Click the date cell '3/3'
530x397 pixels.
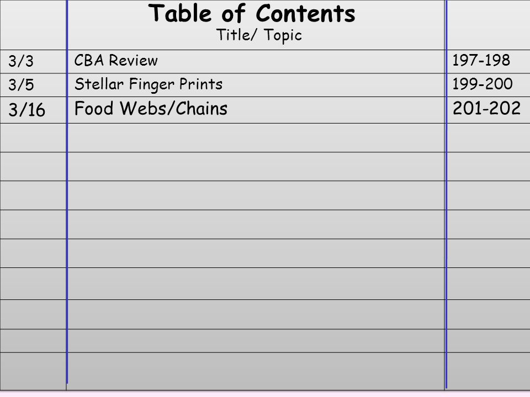pyautogui.click(x=21, y=61)
